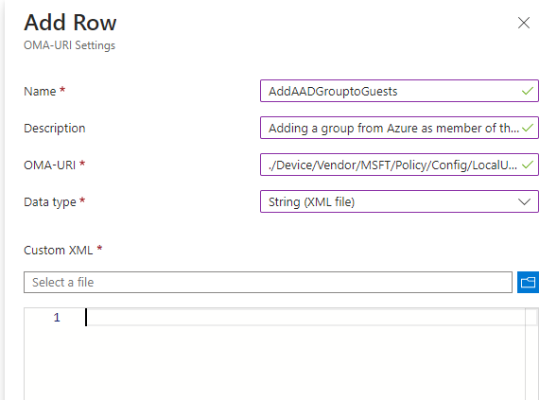Click into the Description text field
Image resolution: width=557 pixels, height=400 pixels.
(399, 128)
